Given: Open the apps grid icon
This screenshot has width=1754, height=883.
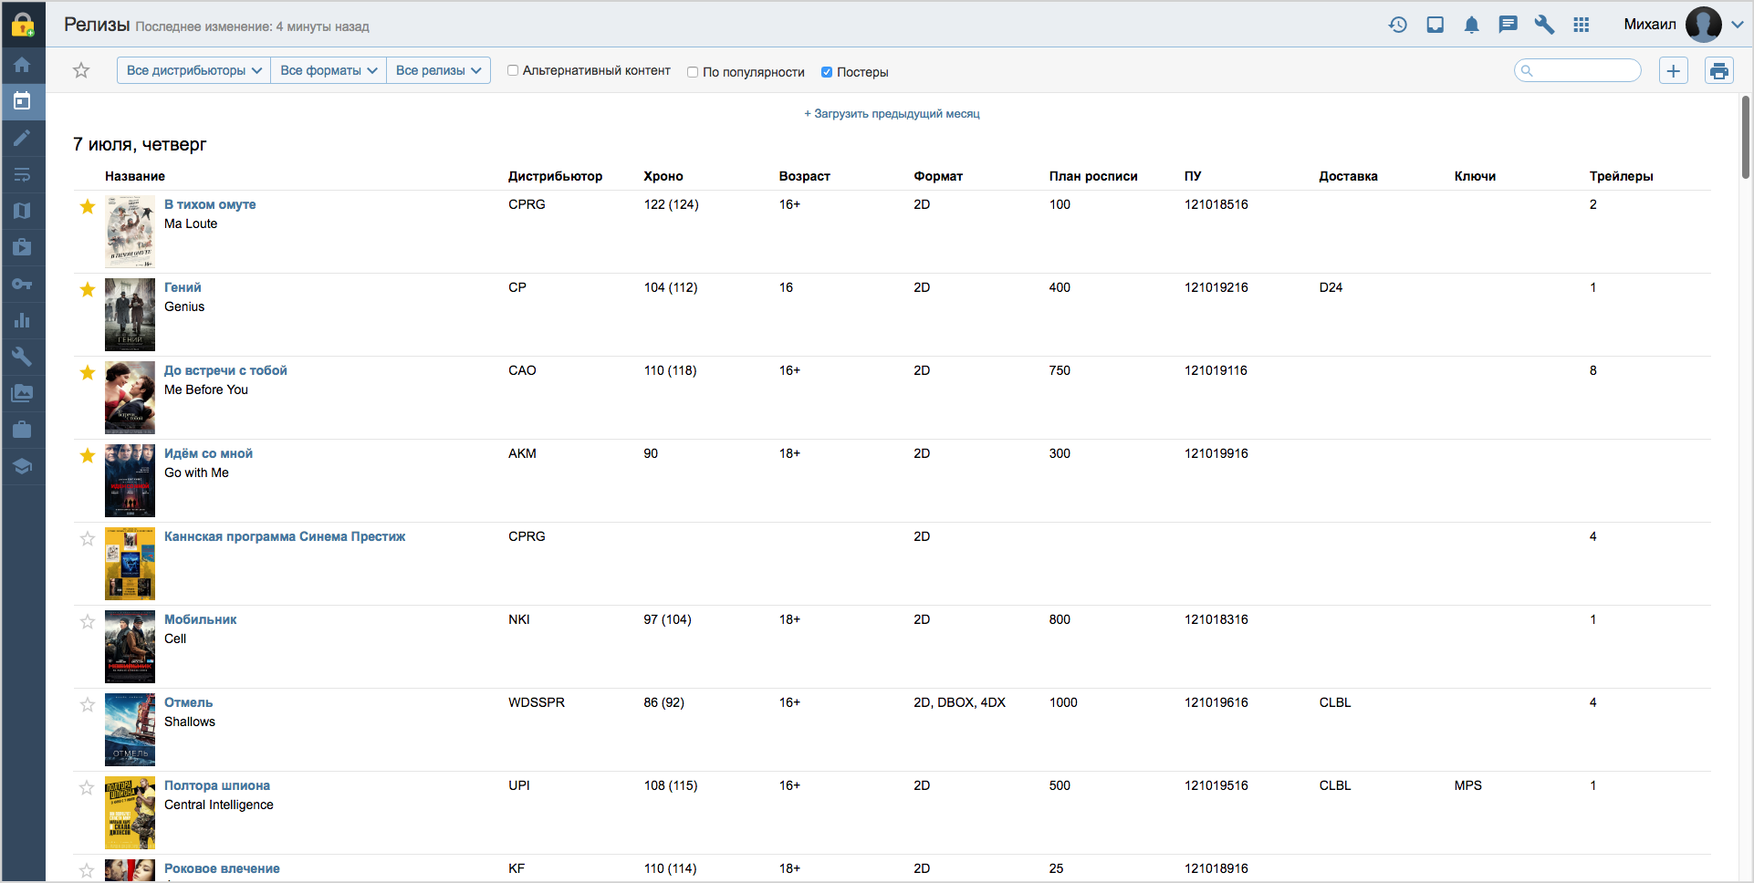Looking at the screenshot, I should coord(1582,25).
